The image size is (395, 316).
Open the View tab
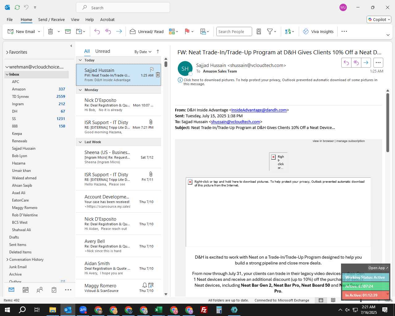coord(75,19)
